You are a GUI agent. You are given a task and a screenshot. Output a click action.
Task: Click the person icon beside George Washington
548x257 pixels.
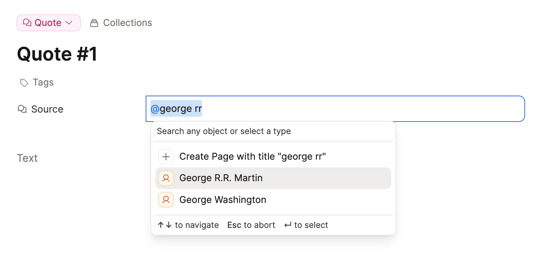pyautogui.click(x=166, y=200)
